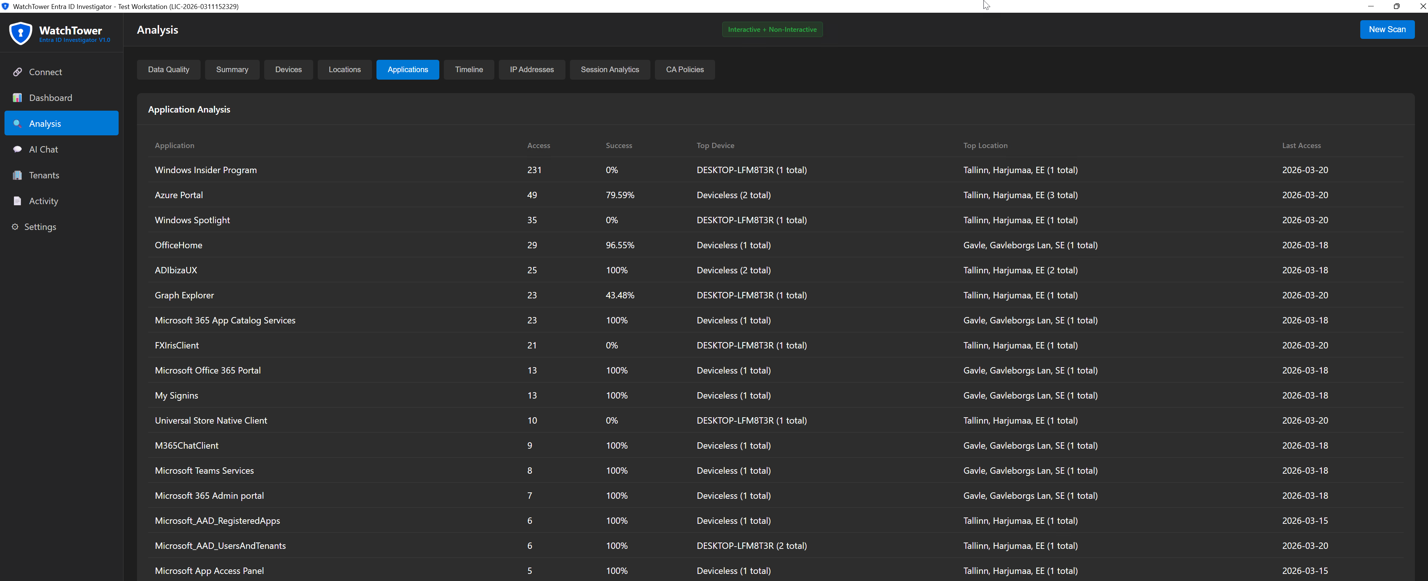Click the Graph Explorer entry in the table
The width and height of the screenshot is (1428, 581).
click(x=184, y=295)
